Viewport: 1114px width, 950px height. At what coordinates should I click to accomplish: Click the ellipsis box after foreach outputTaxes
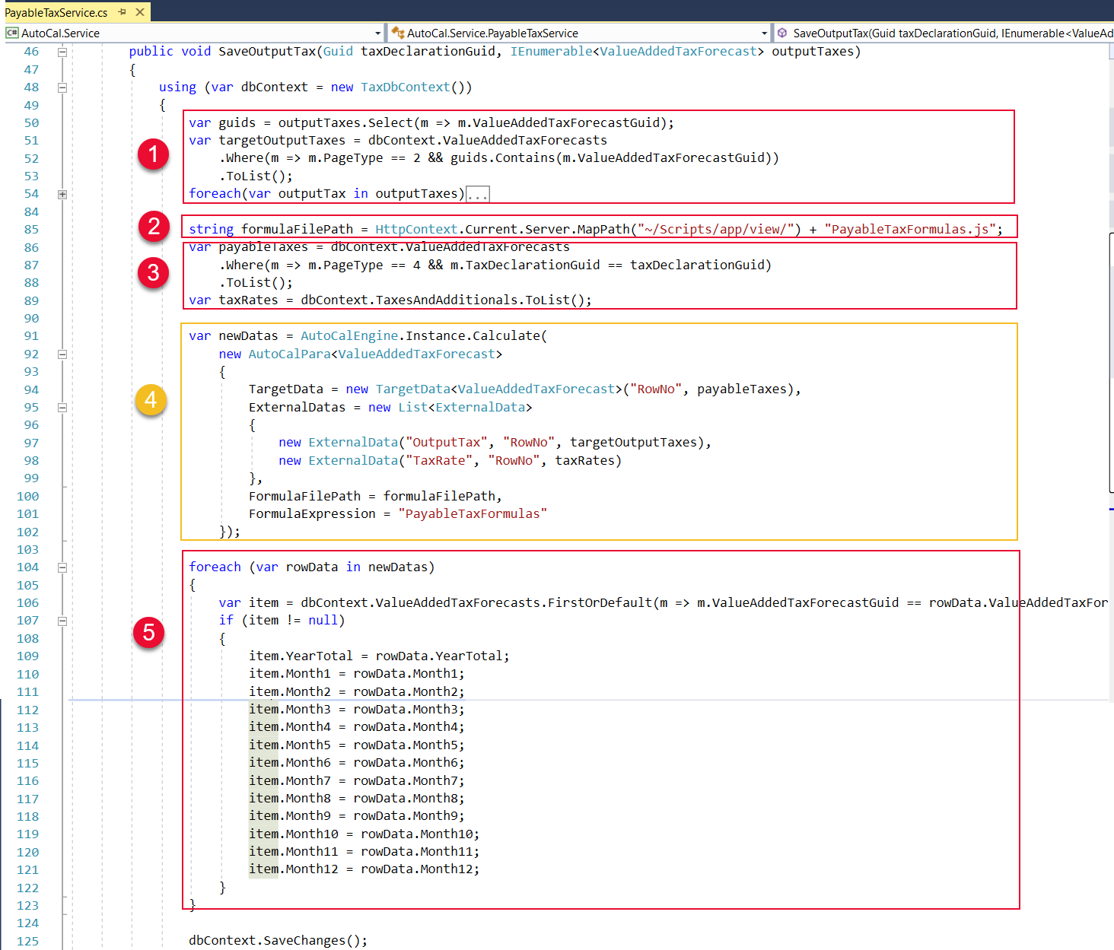478,195
